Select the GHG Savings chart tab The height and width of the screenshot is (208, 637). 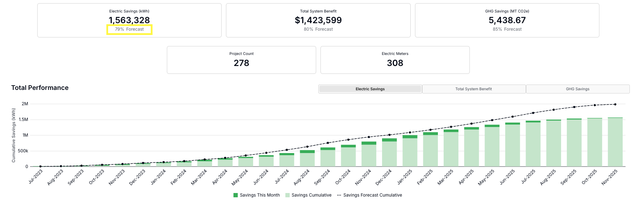pos(577,89)
